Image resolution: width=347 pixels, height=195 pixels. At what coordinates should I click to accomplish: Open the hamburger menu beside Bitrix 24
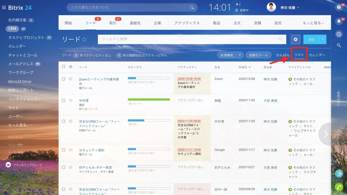click(4, 7)
